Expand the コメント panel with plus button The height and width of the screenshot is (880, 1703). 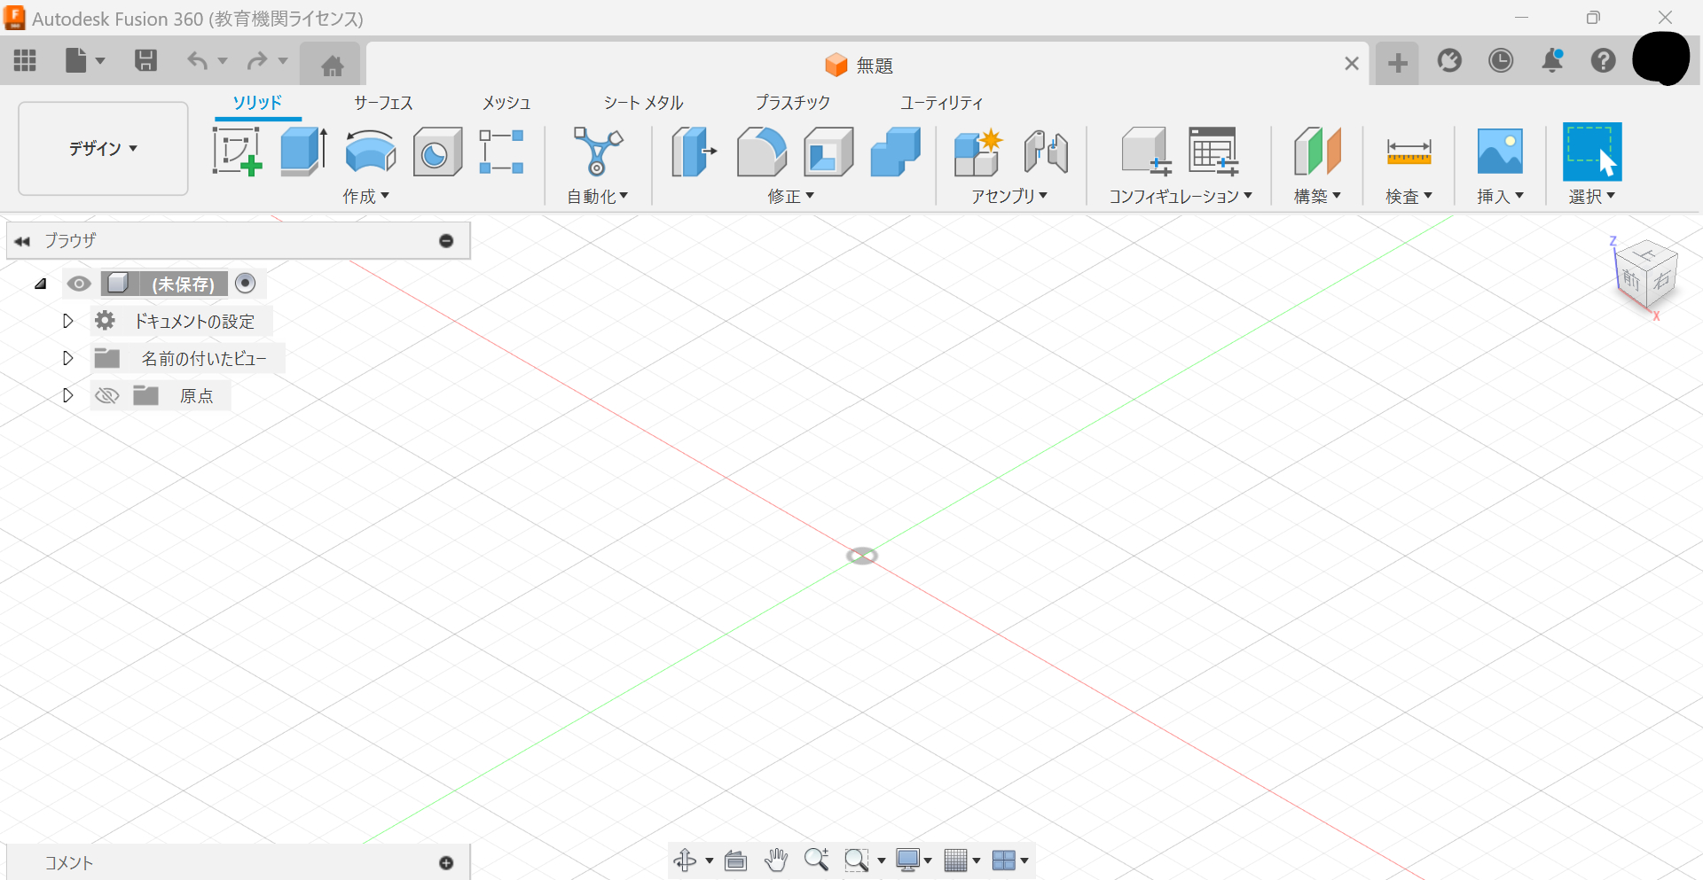click(446, 863)
